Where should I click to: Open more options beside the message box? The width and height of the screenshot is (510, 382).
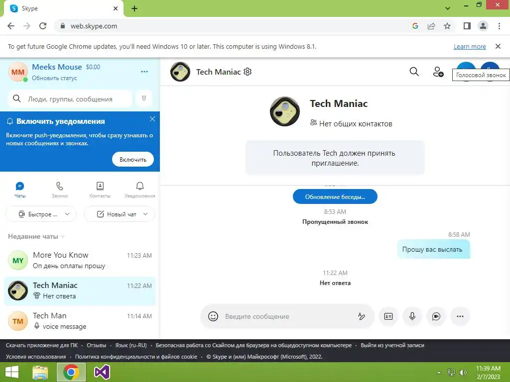(x=460, y=316)
